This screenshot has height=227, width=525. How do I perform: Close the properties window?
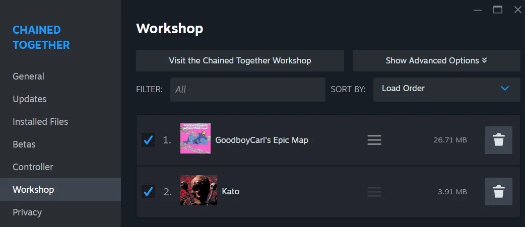pyautogui.click(x=517, y=10)
